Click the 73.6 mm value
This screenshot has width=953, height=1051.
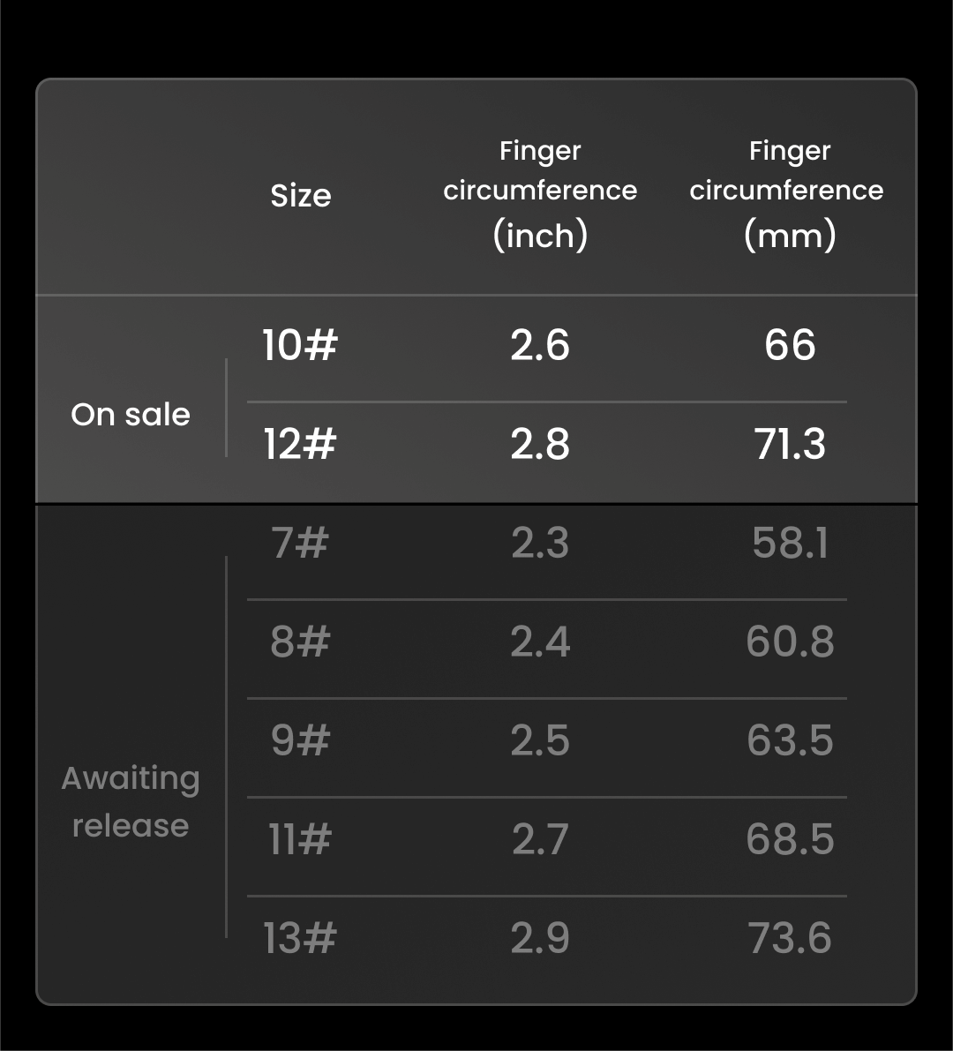coord(790,937)
